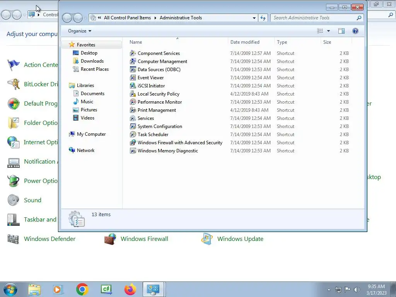Click the taskbar clock showing 9:35 AM
This screenshot has height=297, width=396.
coord(376,290)
